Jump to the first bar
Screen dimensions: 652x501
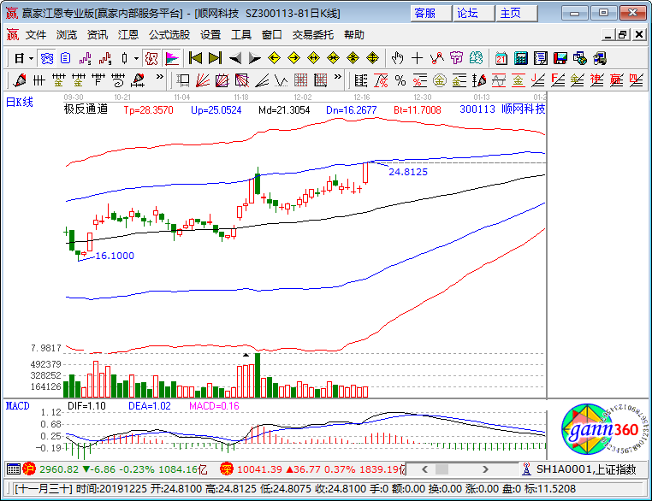(195, 58)
